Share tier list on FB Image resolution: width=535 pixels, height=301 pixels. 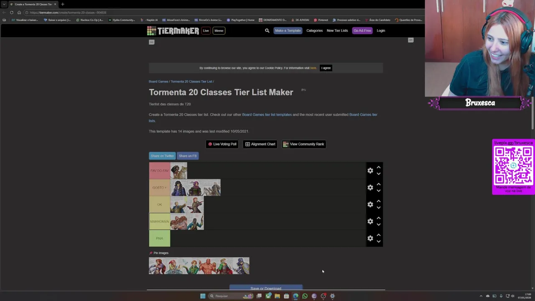coord(188,156)
